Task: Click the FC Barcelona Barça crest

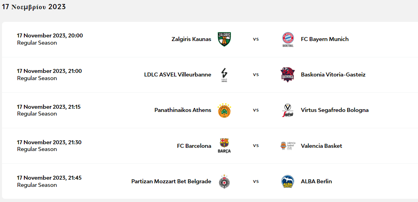Action: 224,146
